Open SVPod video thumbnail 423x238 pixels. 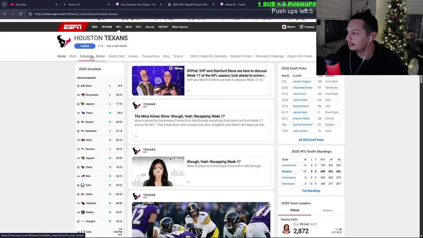[x=158, y=81]
